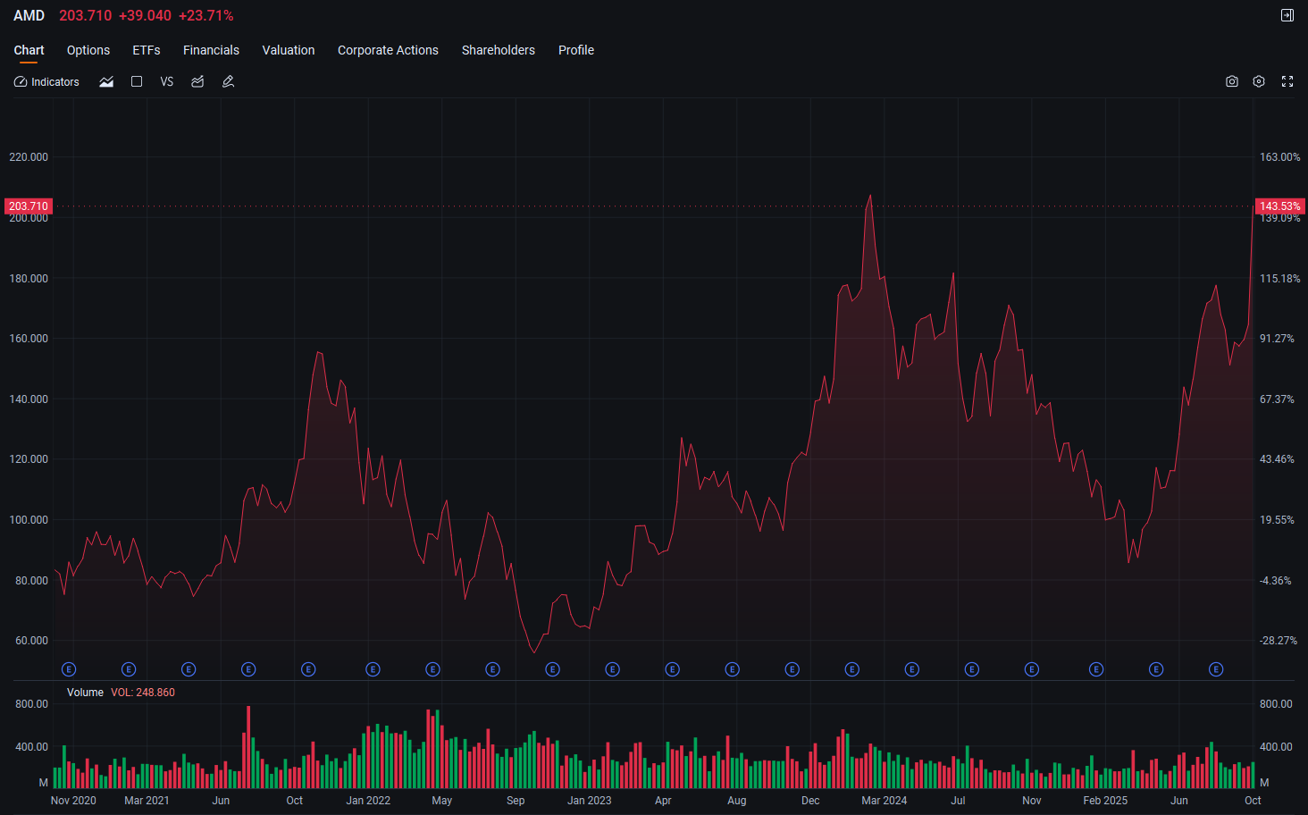Click the 163.00% percent axis label

point(1280,157)
